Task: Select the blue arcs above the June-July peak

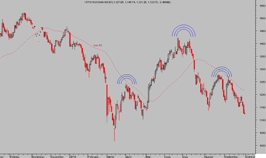Action: tap(183, 30)
